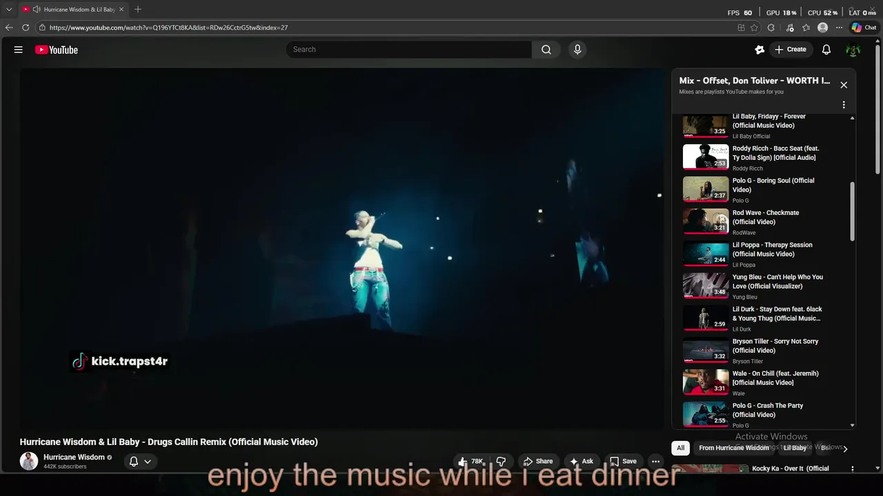Play Polo G - Boring Soul
This screenshot has width=883, height=496.
pos(766,189)
